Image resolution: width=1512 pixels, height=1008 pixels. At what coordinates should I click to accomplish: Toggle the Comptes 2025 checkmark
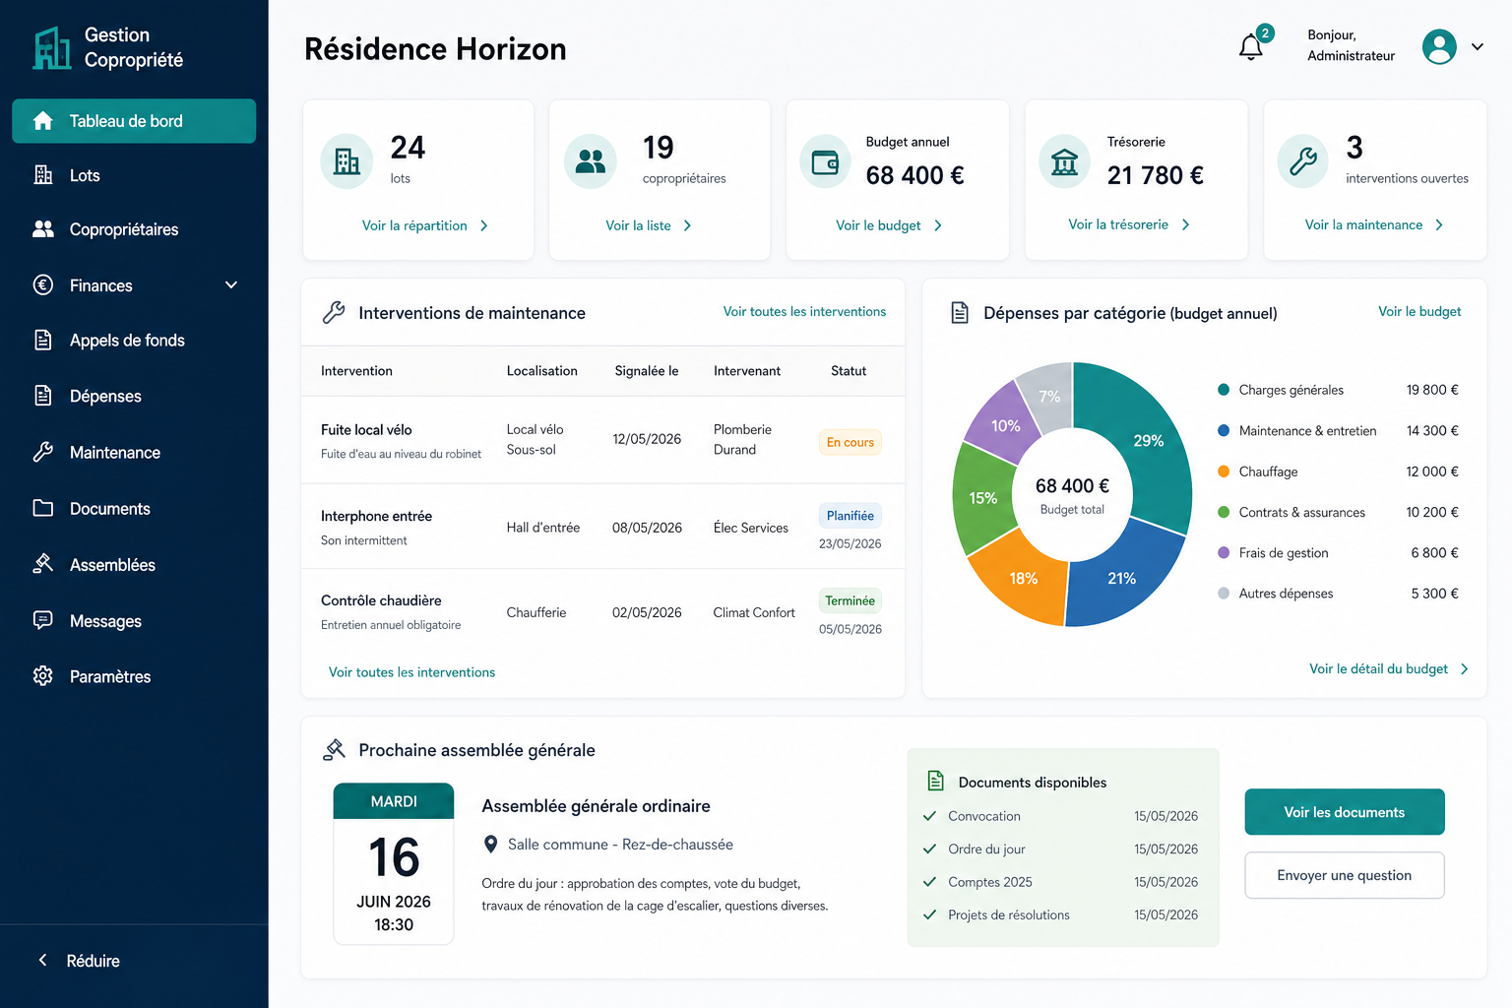coord(929,882)
